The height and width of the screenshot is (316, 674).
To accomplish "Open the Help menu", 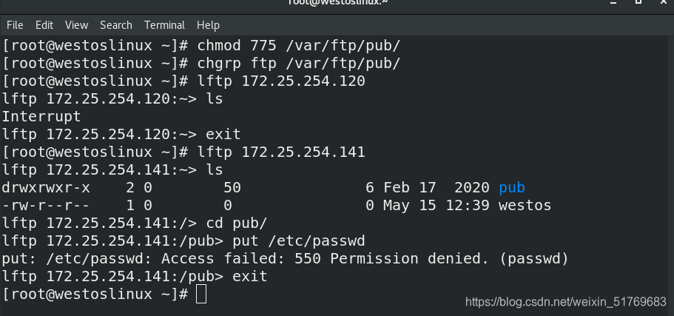I will [208, 25].
